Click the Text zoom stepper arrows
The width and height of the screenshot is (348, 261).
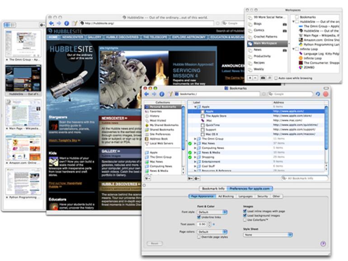[210, 224]
